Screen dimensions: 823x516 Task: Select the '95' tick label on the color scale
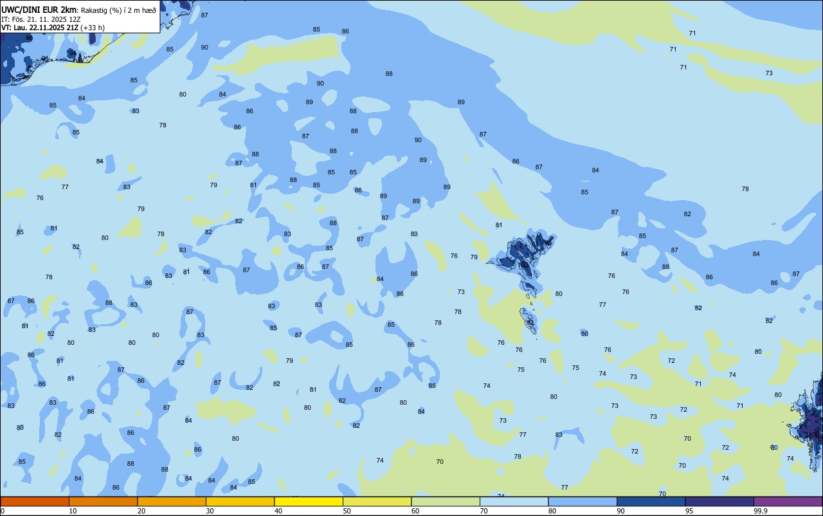pyautogui.click(x=689, y=511)
